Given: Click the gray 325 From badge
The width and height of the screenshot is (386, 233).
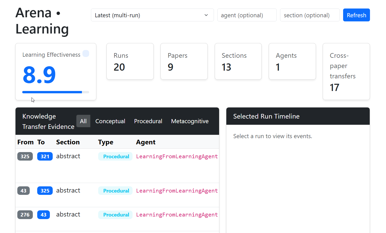Looking at the screenshot, I should (25, 156).
